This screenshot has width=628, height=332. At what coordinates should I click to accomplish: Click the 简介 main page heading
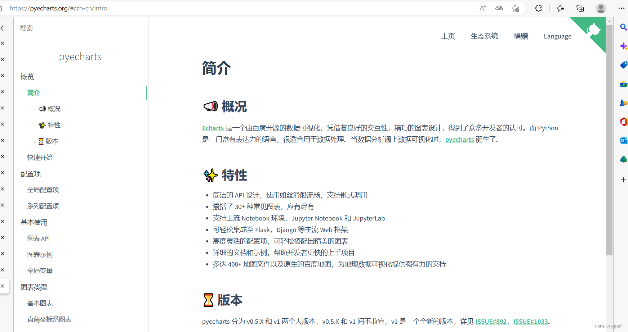pos(216,68)
